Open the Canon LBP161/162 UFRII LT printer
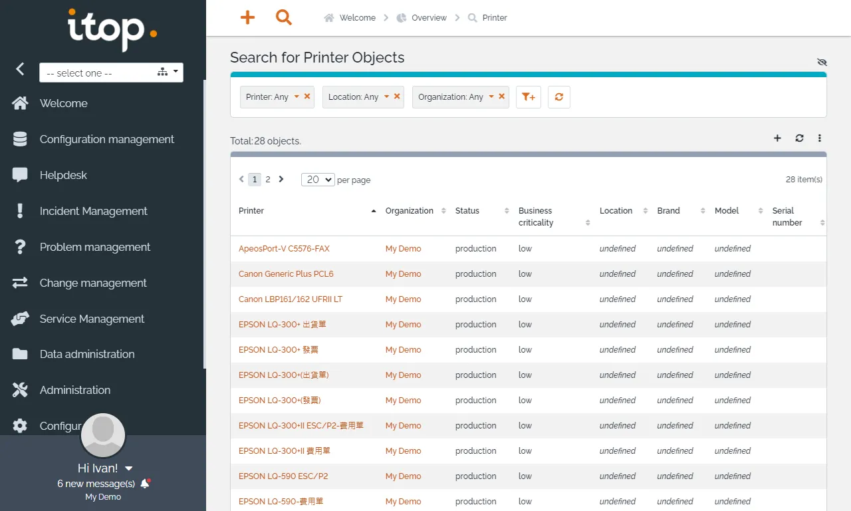The width and height of the screenshot is (851, 511). coord(291,299)
